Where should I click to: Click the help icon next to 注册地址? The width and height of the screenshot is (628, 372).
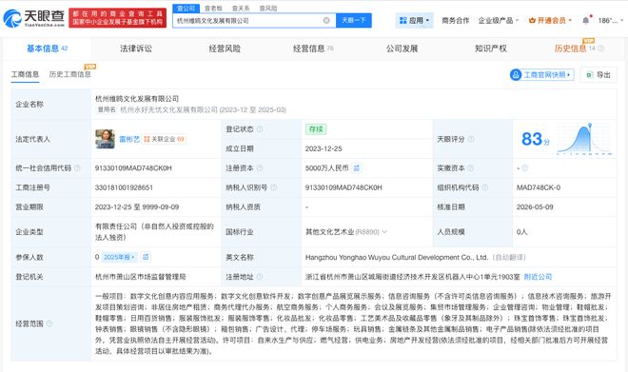(x=260, y=277)
